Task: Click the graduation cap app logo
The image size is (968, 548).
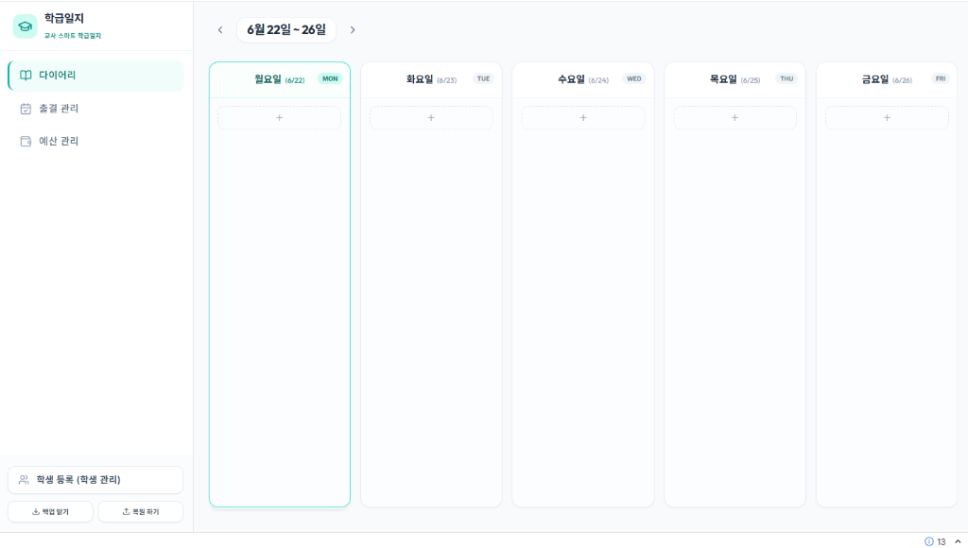Action: [26, 26]
